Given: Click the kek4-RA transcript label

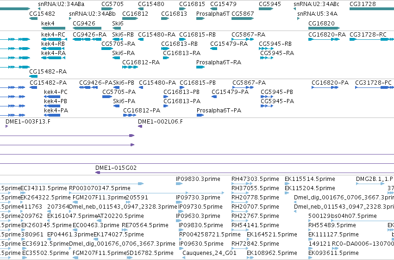Looking at the screenshot, I should pyautogui.click(x=53, y=53).
